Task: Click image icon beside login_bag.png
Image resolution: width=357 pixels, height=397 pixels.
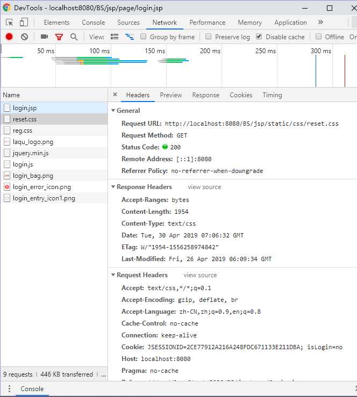Action: (x=7, y=176)
